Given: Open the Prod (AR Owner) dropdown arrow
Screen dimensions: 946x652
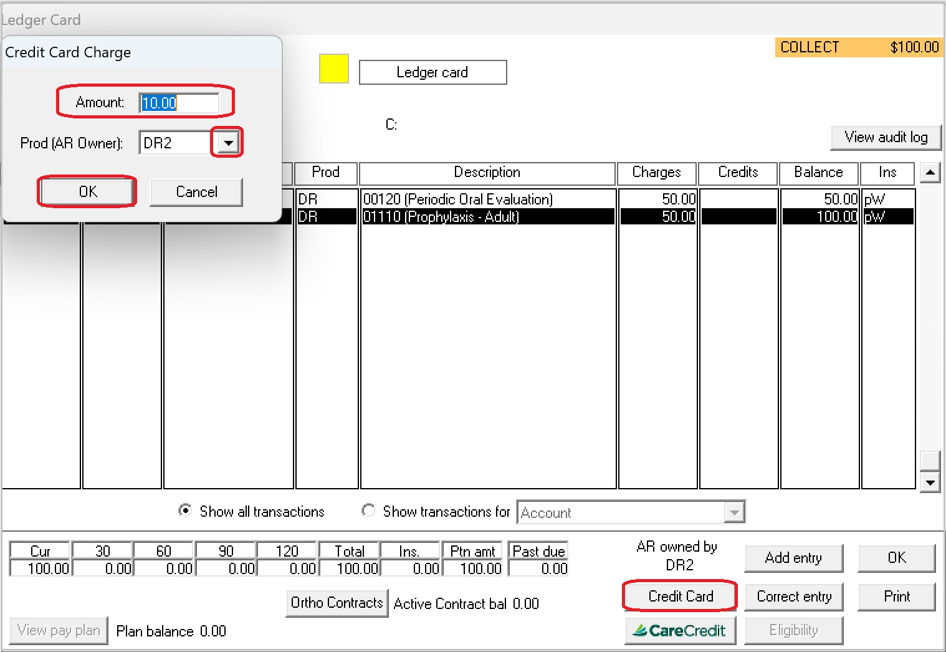Looking at the screenshot, I should [x=228, y=143].
